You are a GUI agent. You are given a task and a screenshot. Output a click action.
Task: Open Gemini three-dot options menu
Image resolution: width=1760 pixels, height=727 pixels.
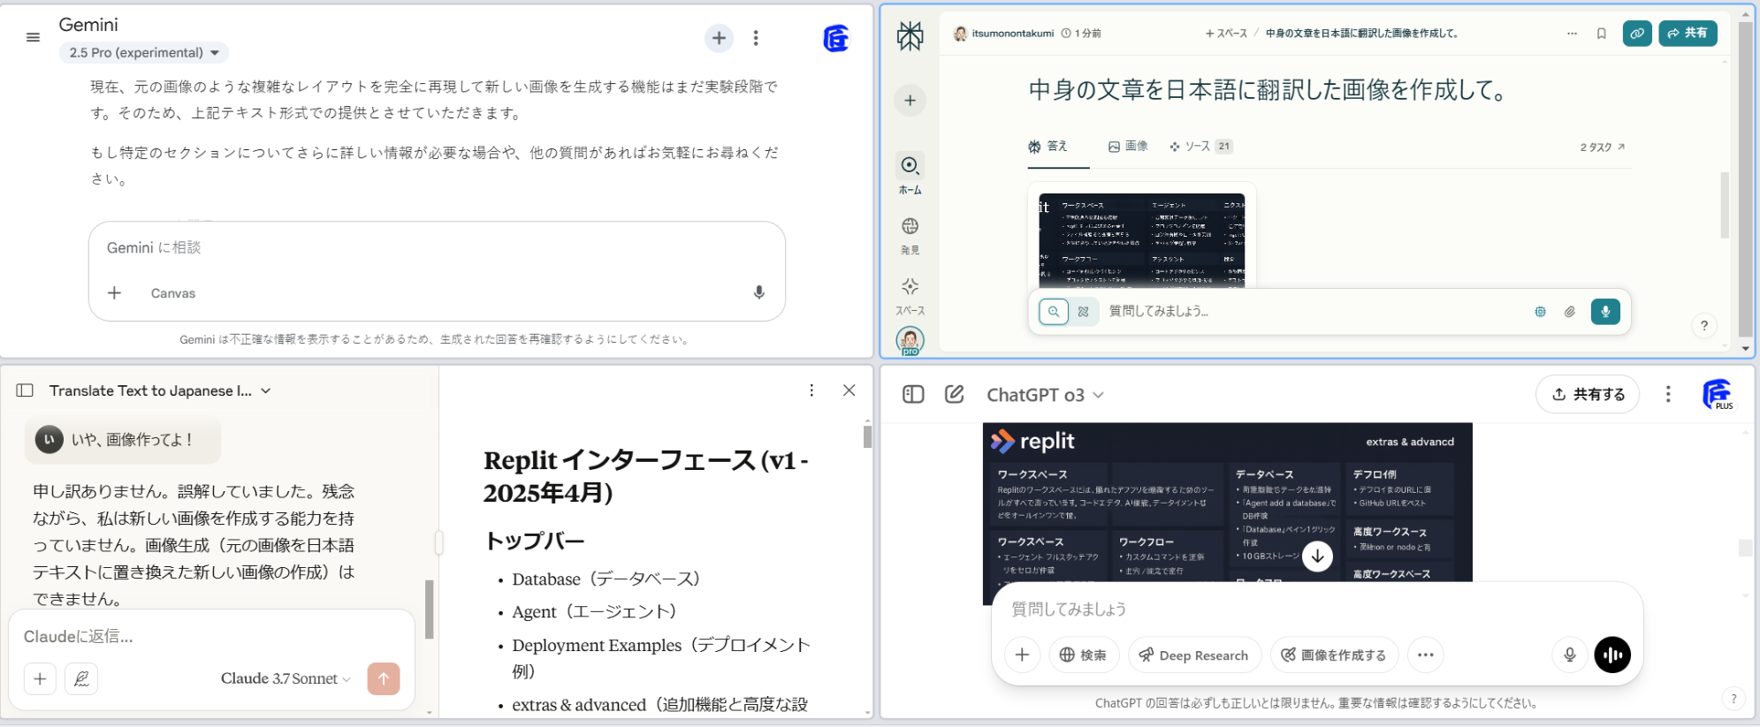[x=756, y=38]
